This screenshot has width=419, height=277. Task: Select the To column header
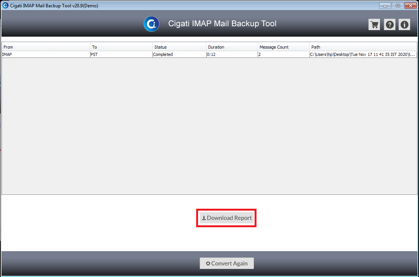[x=121, y=47]
